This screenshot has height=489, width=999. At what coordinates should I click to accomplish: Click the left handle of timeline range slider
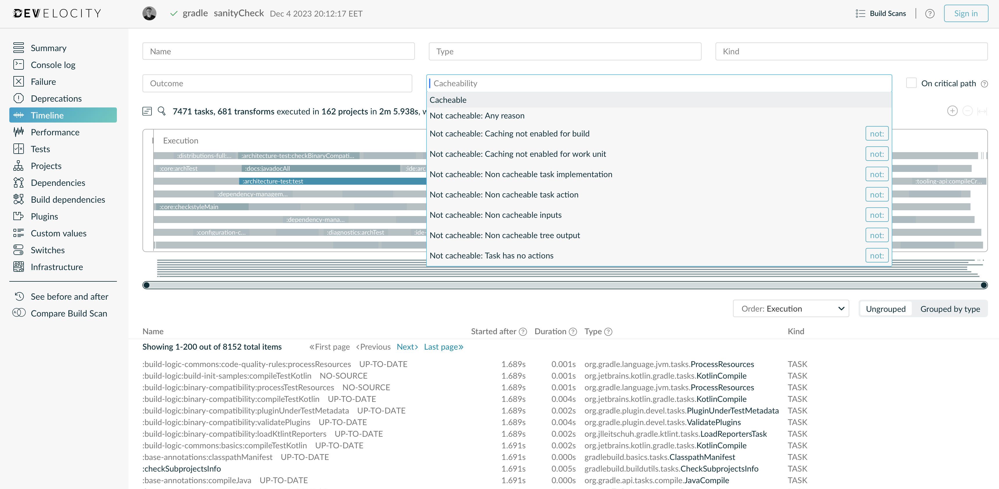click(x=146, y=285)
